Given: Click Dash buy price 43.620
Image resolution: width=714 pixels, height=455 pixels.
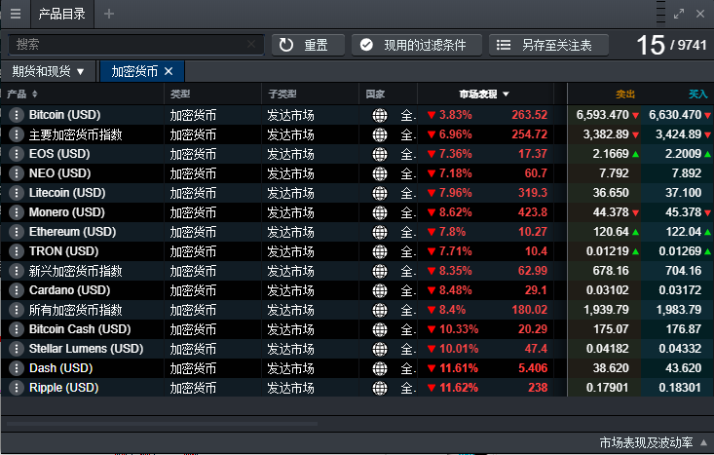Looking at the screenshot, I should (x=684, y=368).
